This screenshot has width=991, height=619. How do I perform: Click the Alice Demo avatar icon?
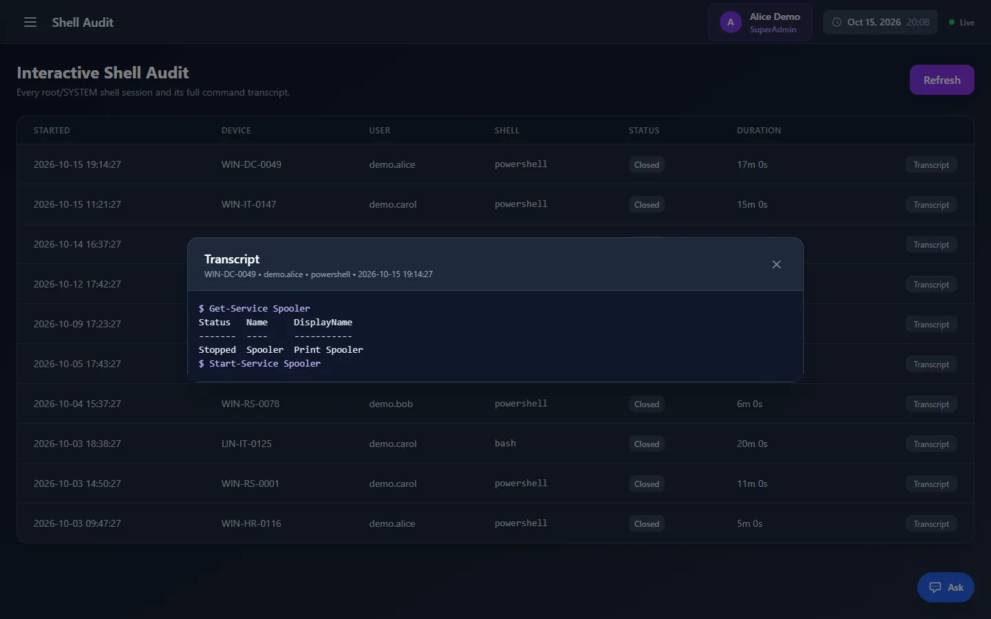[x=731, y=22]
